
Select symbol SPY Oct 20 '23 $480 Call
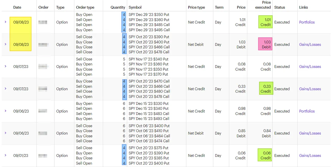[149, 91]
